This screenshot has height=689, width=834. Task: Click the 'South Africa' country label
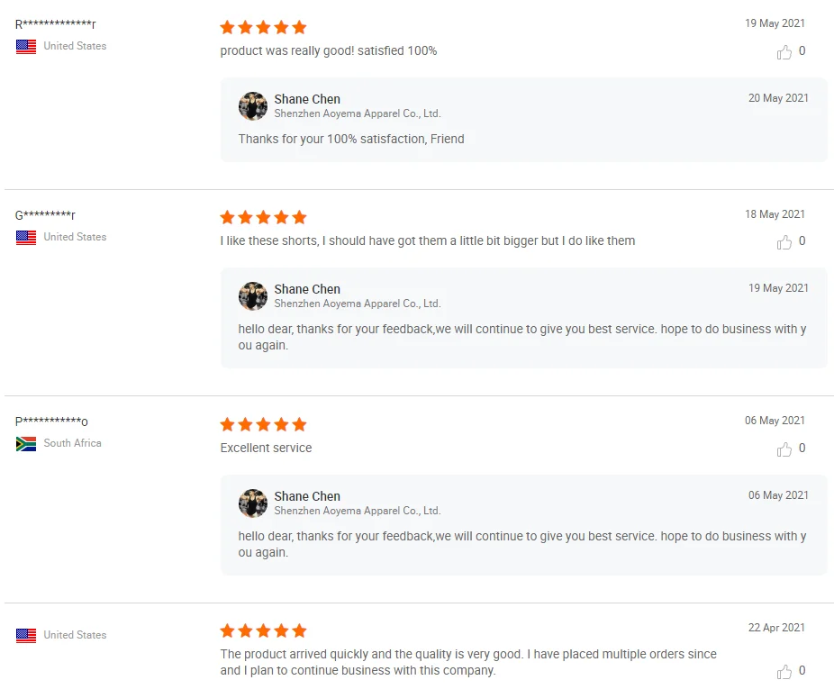click(72, 443)
